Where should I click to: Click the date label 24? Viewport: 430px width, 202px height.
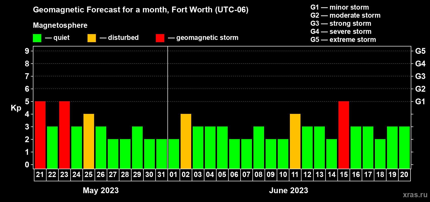tap(76, 174)
